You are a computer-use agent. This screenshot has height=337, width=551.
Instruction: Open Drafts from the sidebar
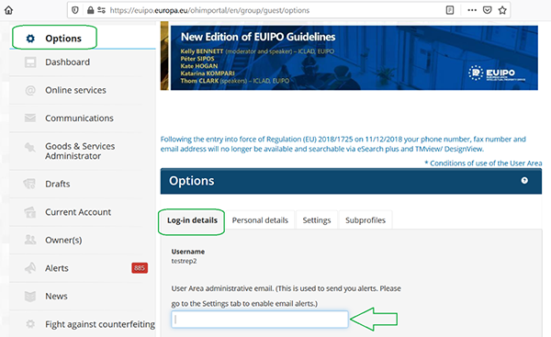pyautogui.click(x=58, y=184)
